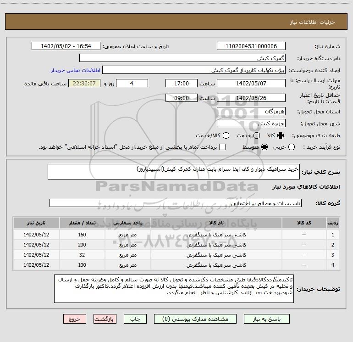The height and width of the screenshot is (342, 353).
Task: Click item name in row 3
Action: click(x=216, y=255)
